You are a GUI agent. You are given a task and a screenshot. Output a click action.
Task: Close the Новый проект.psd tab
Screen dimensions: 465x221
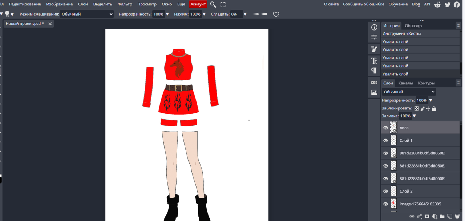[50, 24]
